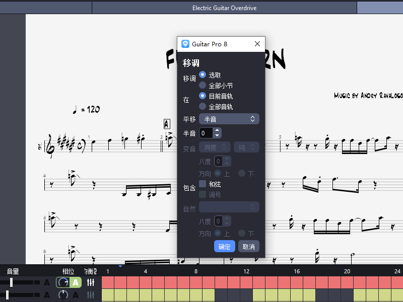Enable pan automation (green A) on track one
The width and height of the screenshot is (403, 302).
pos(76,282)
